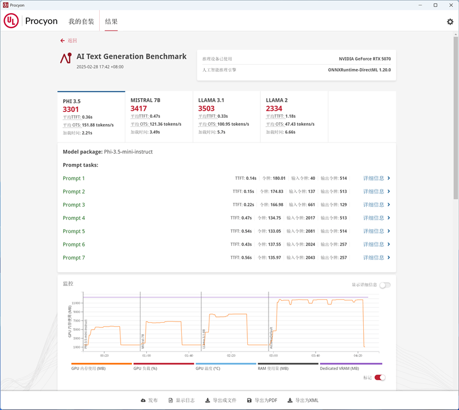459x410 pixels.
Task: Click the 发布 cloud upload icon
Action: point(143,400)
